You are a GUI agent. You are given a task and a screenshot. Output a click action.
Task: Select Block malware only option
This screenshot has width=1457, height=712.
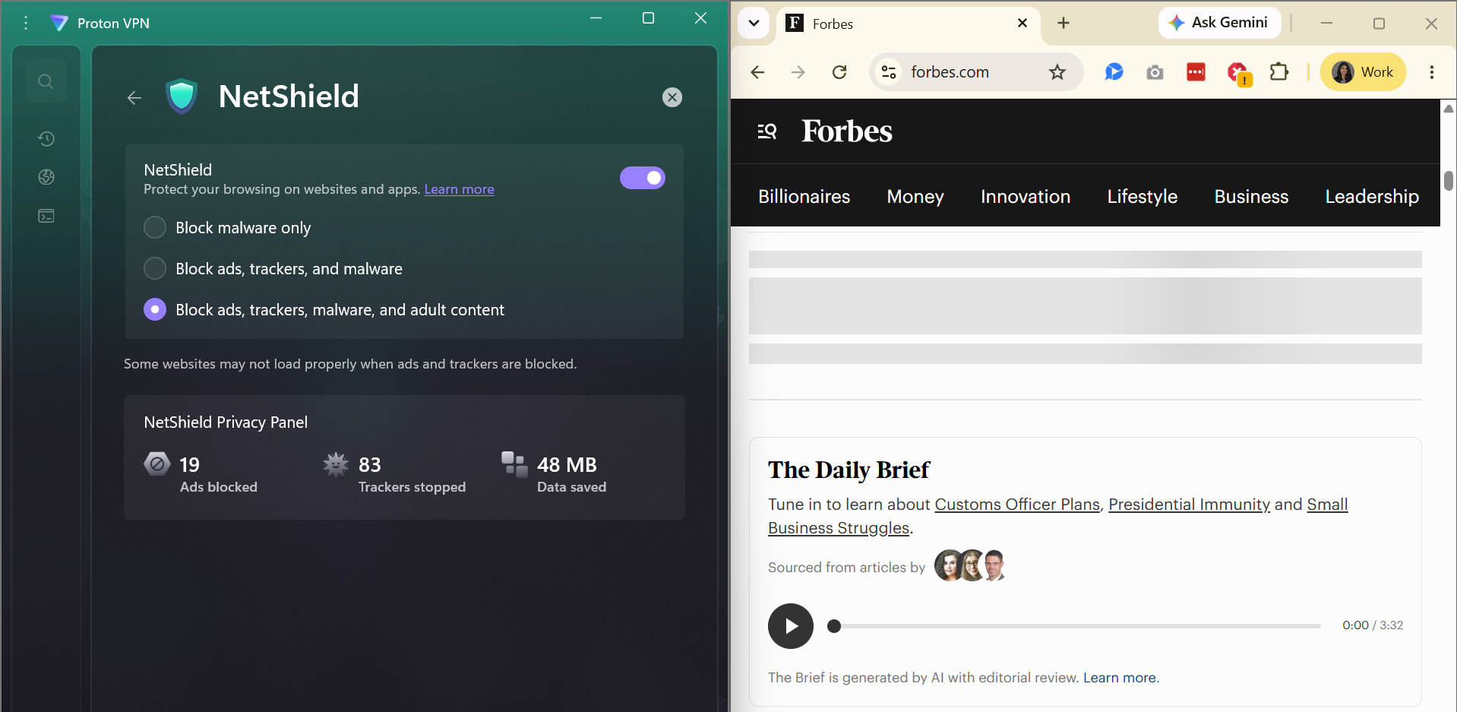point(155,227)
